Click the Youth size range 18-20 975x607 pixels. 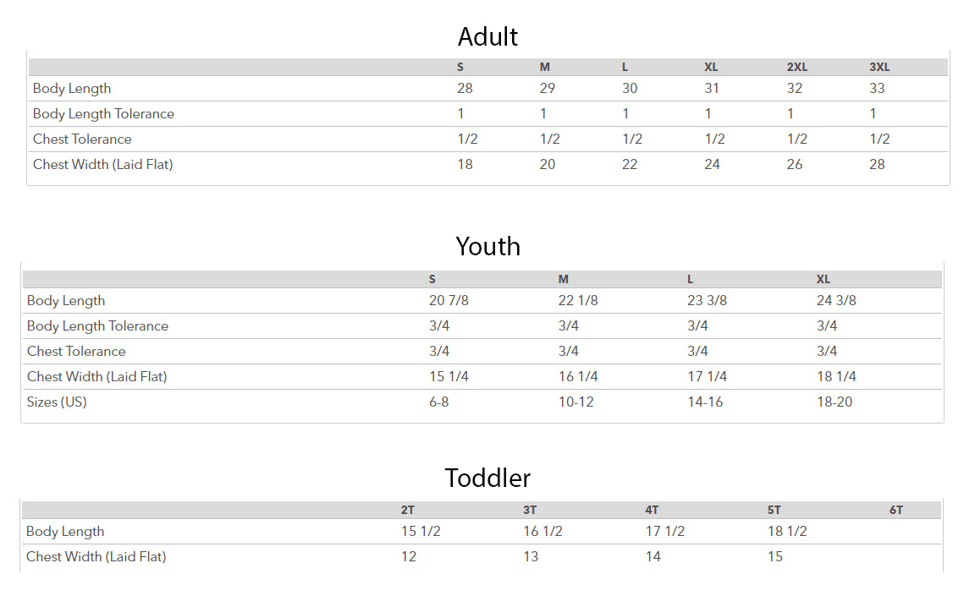(835, 402)
